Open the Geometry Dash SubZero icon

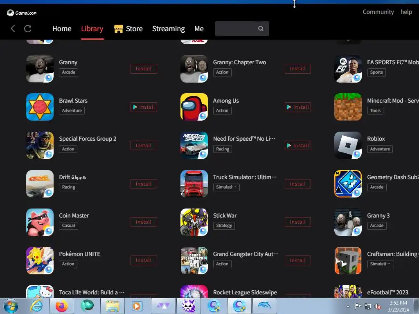(x=348, y=184)
